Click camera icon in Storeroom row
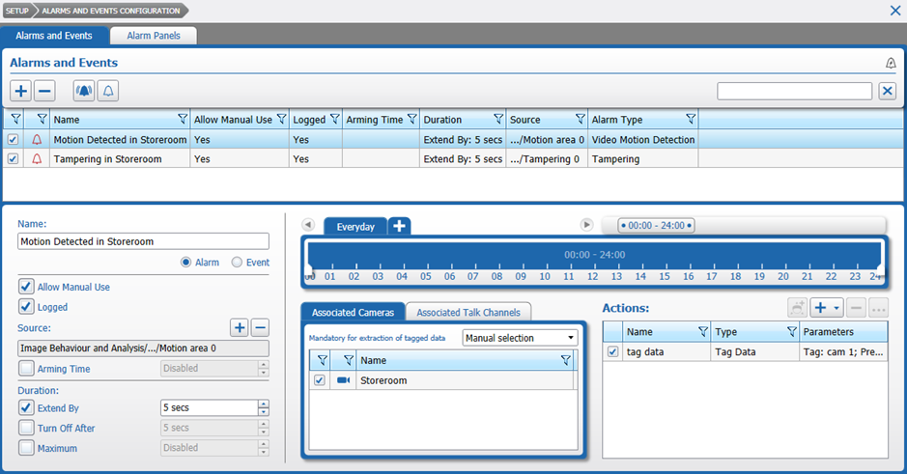907x474 pixels. coord(344,380)
